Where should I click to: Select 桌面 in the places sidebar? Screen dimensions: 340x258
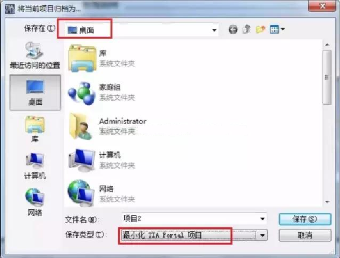click(x=35, y=93)
